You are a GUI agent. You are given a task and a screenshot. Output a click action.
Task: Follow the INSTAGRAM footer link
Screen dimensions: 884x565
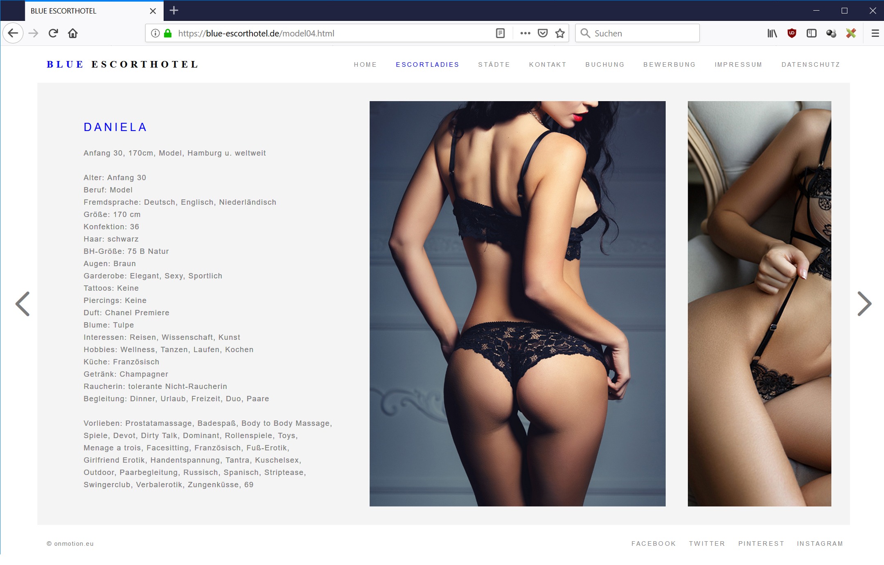pos(820,544)
